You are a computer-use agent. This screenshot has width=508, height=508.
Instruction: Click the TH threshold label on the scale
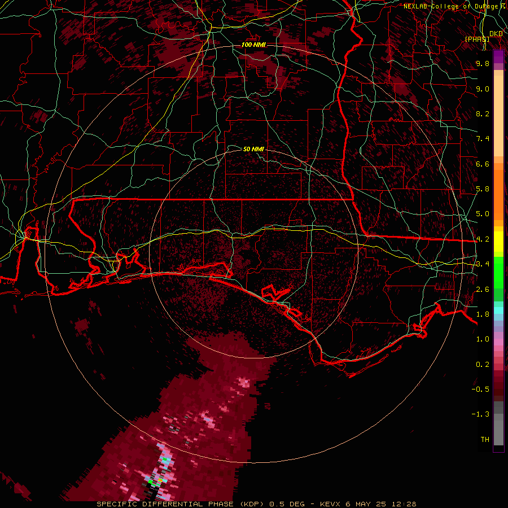point(485,440)
